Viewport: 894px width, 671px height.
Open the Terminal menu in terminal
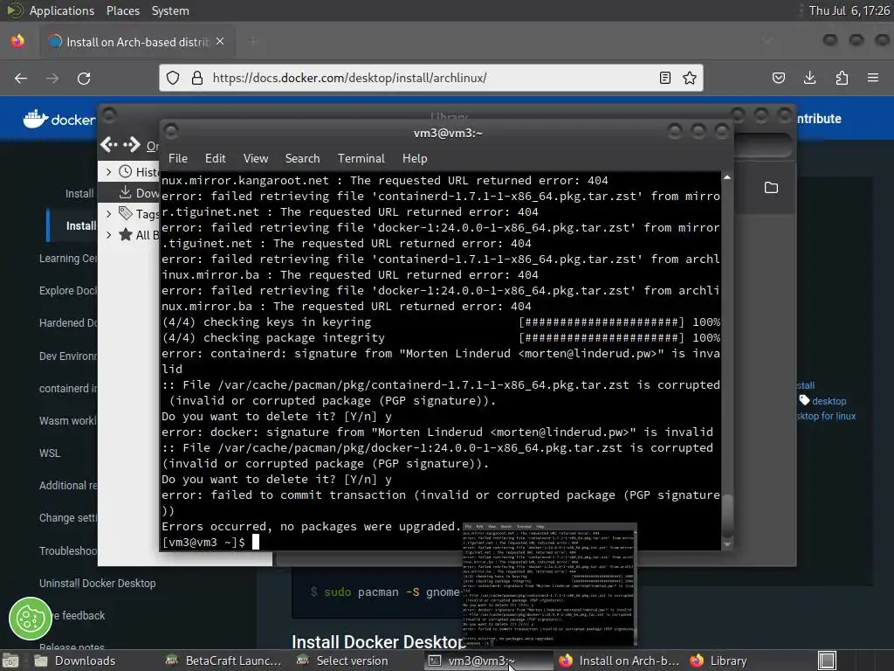point(361,159)
